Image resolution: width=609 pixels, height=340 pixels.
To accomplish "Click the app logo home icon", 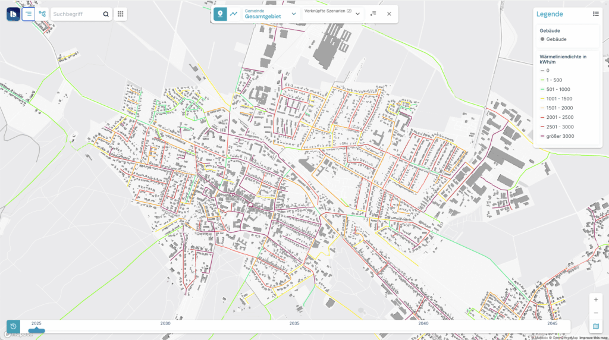I will (13, 14).
